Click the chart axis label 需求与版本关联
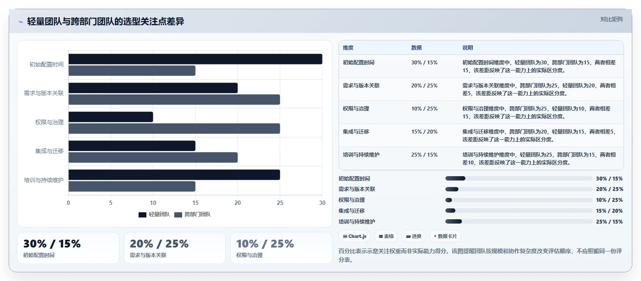Screen dimensions: 641x281 click(x=44, y=94)
